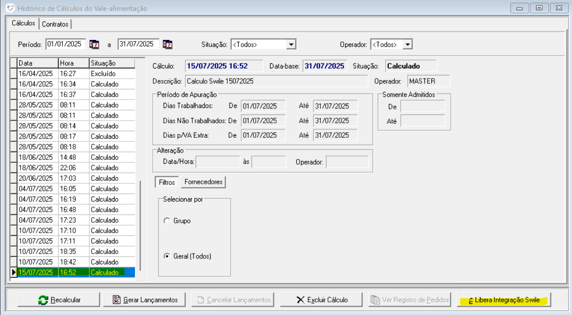This screenshot has height=315, width=572.
Task: Open calendar picker for period end date
Action: coord(168,44)
